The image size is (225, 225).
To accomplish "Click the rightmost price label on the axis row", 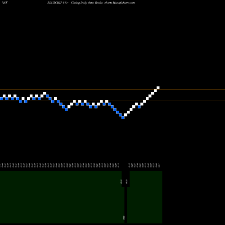I will pyautogui.click(x=159, y=166).
